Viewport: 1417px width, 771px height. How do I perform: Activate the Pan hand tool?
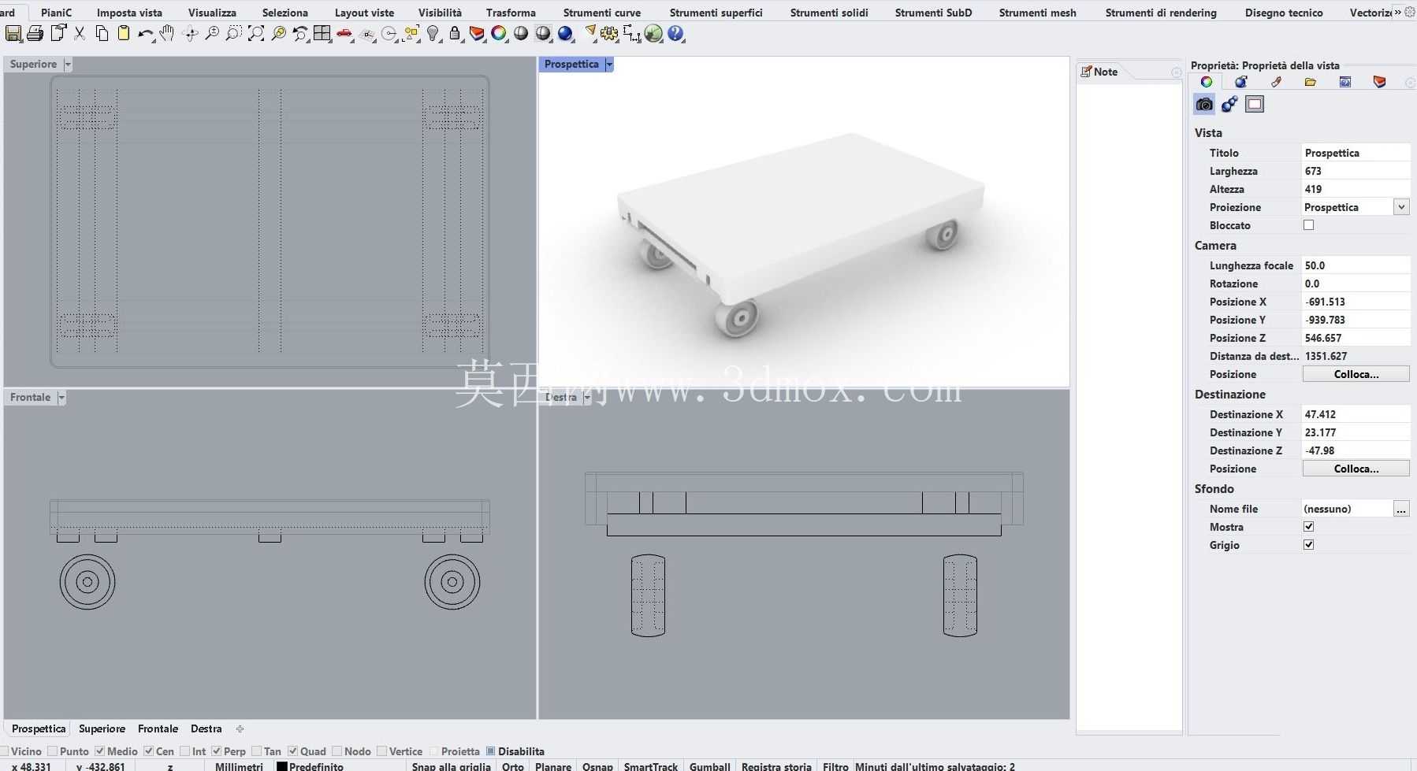pos(167,33)
